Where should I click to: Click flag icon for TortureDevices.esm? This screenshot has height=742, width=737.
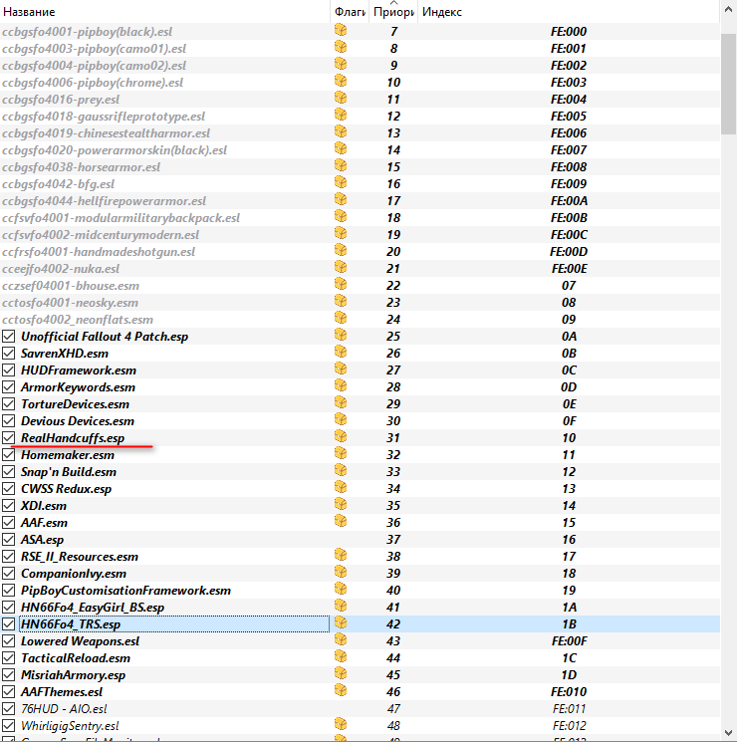point(341,403)
